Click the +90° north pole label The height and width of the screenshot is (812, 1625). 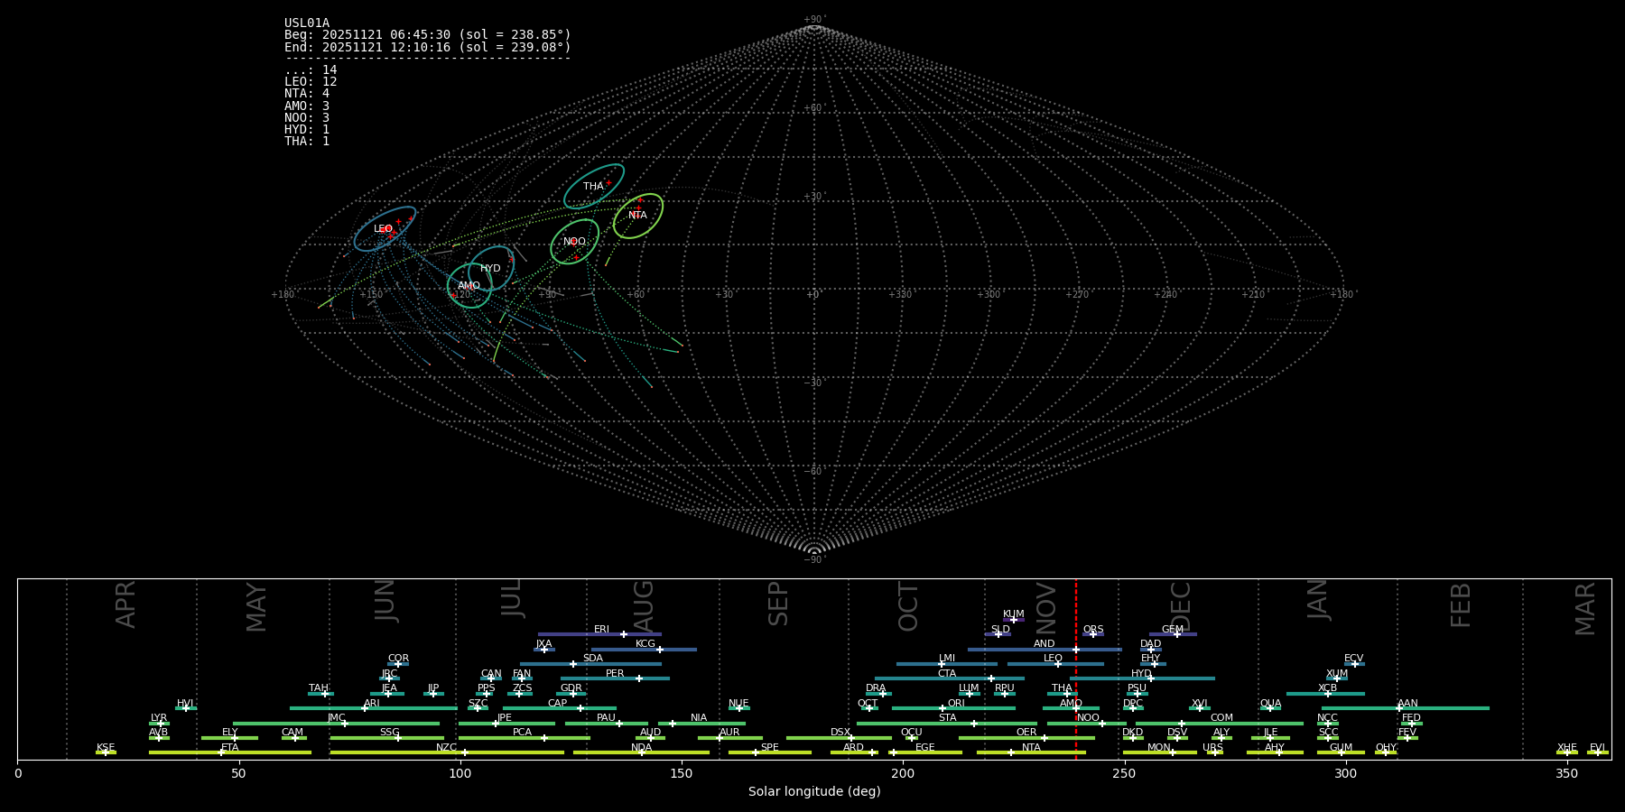pyautogui.click(x=813, y=20)
